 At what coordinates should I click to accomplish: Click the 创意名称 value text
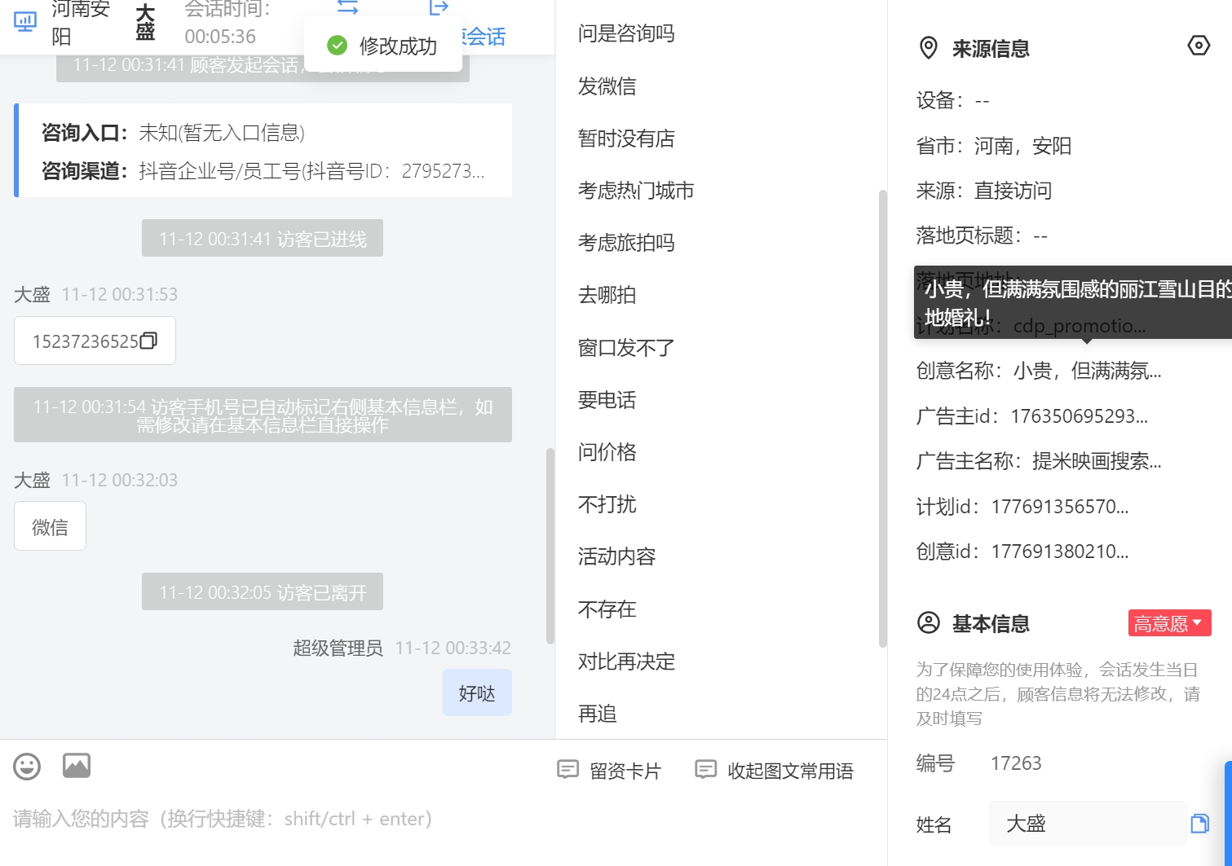pyautogui.click(x=1087, y=371)
